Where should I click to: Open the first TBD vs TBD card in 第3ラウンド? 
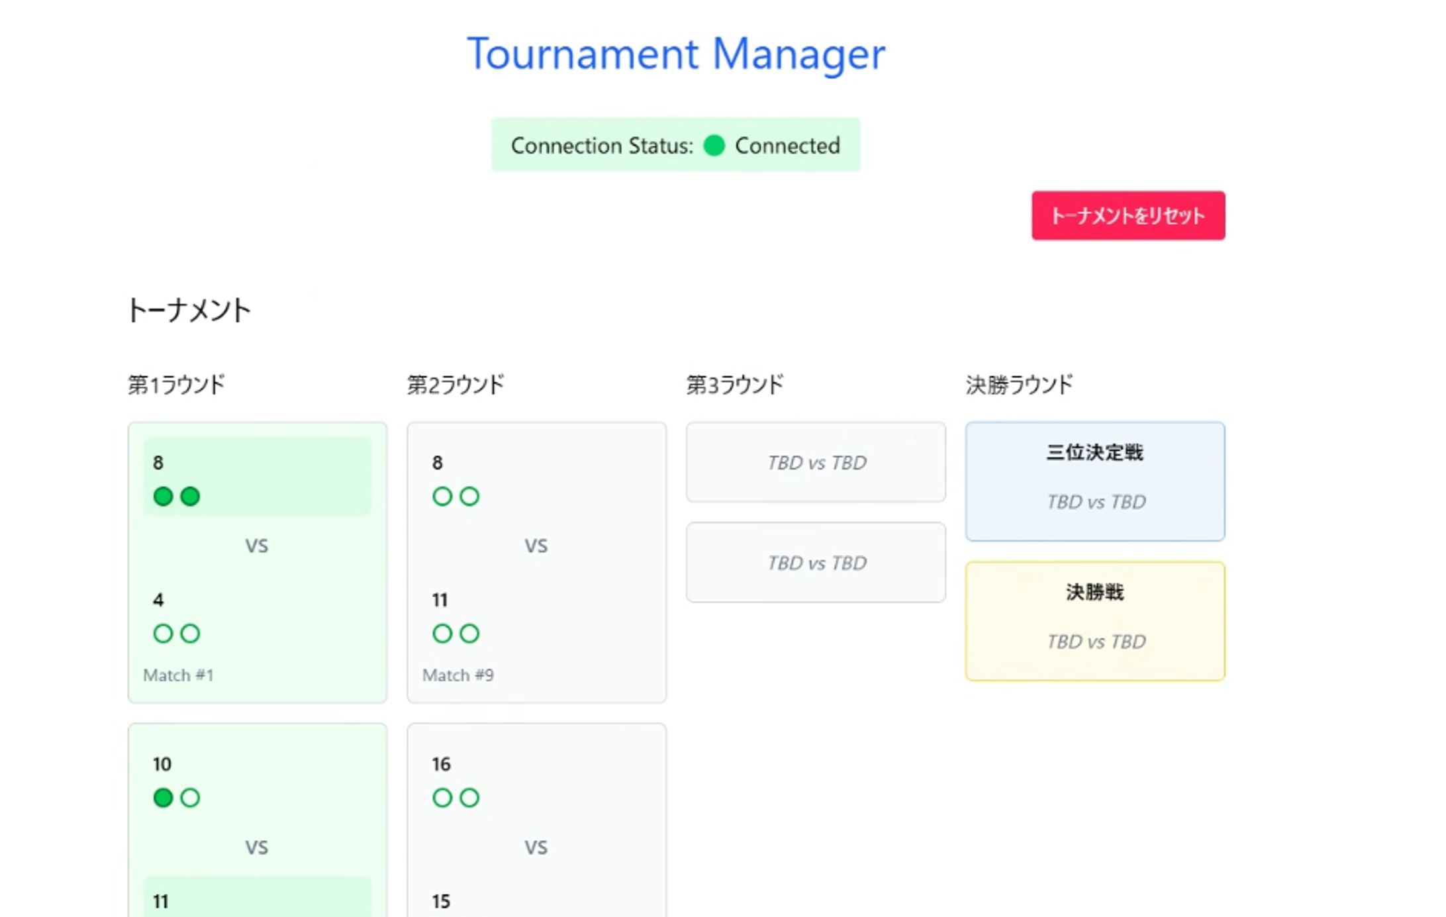click(816, 462)
